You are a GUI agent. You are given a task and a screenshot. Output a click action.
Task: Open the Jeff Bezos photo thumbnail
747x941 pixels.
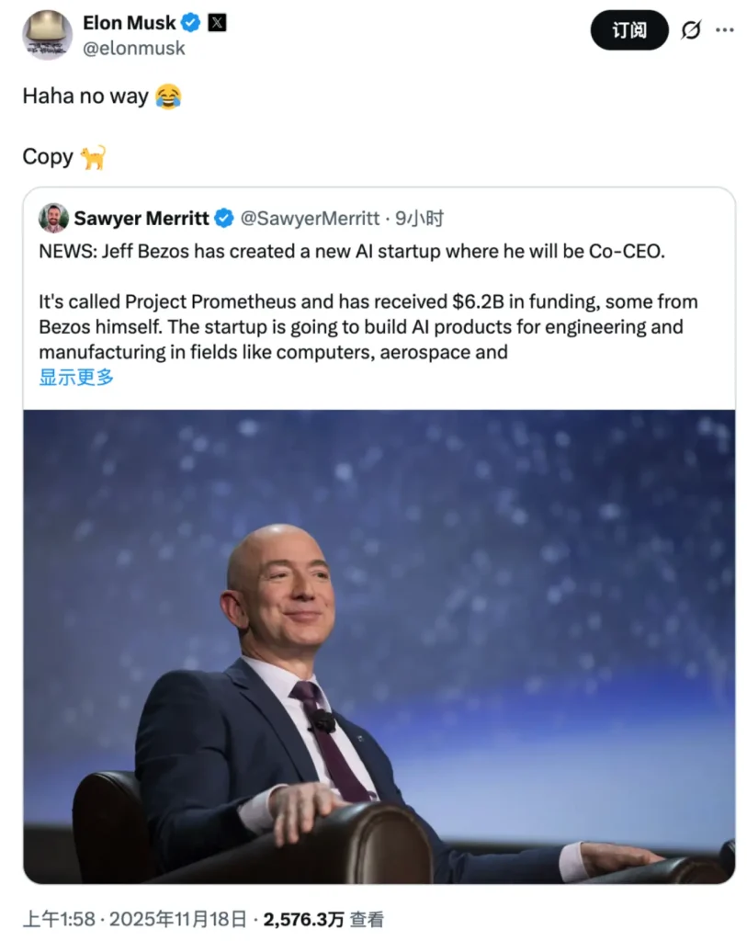pos(379,645)
